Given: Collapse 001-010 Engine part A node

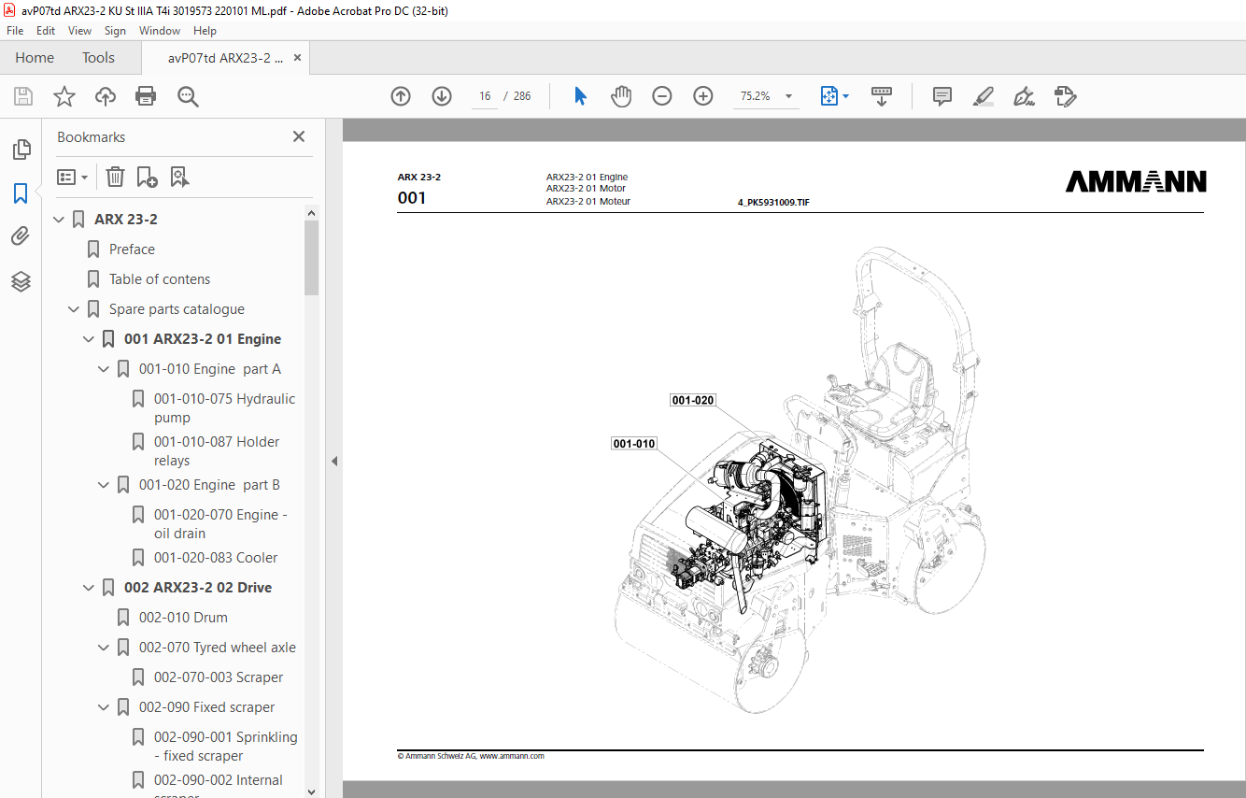Looking at the screenshot, I should click(x=104, y=369).
